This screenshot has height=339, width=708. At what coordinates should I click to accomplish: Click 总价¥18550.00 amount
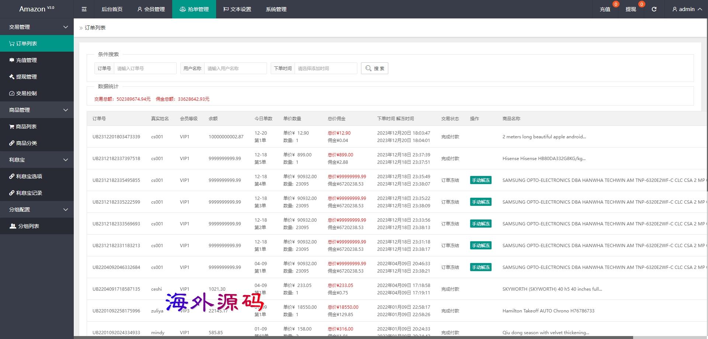pos(343,307)
